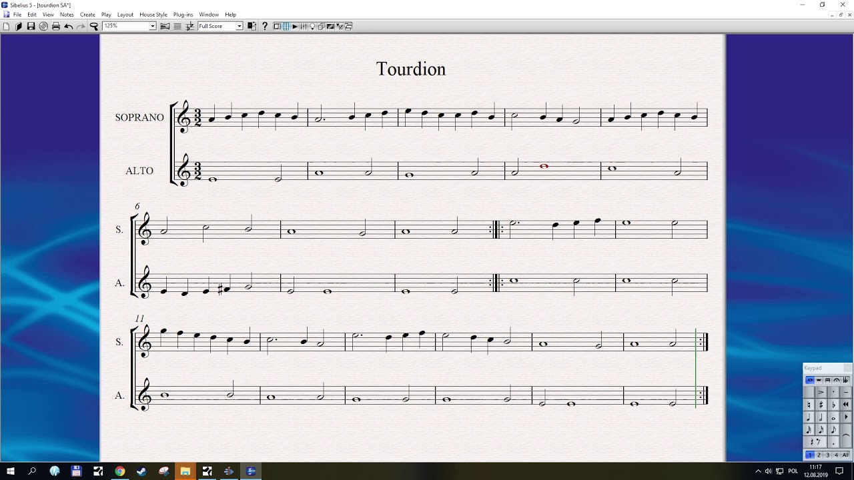Open the House Style menu

click(153, 15)
